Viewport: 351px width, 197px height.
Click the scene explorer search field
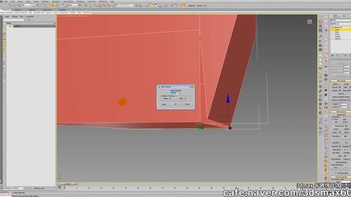pyautogui.click(x=14, y=20)
